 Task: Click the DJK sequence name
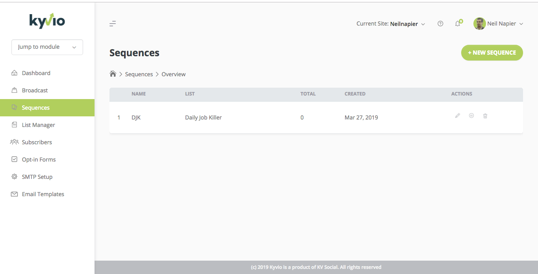click(136, 118)
